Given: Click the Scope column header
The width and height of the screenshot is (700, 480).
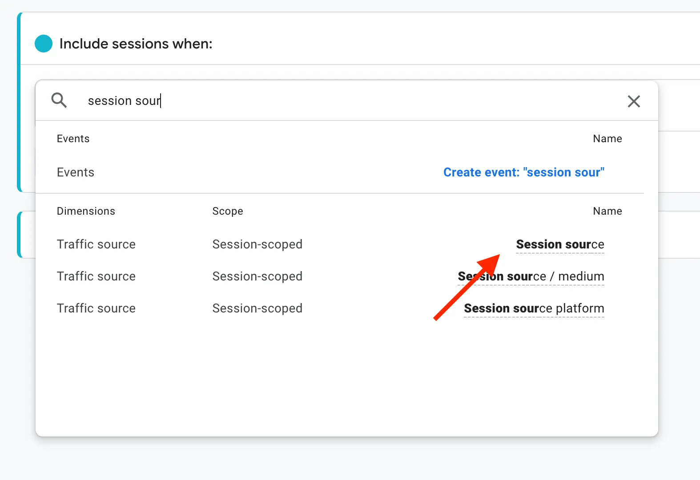Looking at the screenshot, I should click(228, 211).
